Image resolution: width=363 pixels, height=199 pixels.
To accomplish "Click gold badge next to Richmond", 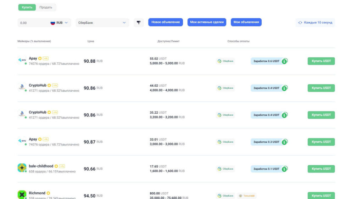I will coord(48,193).
